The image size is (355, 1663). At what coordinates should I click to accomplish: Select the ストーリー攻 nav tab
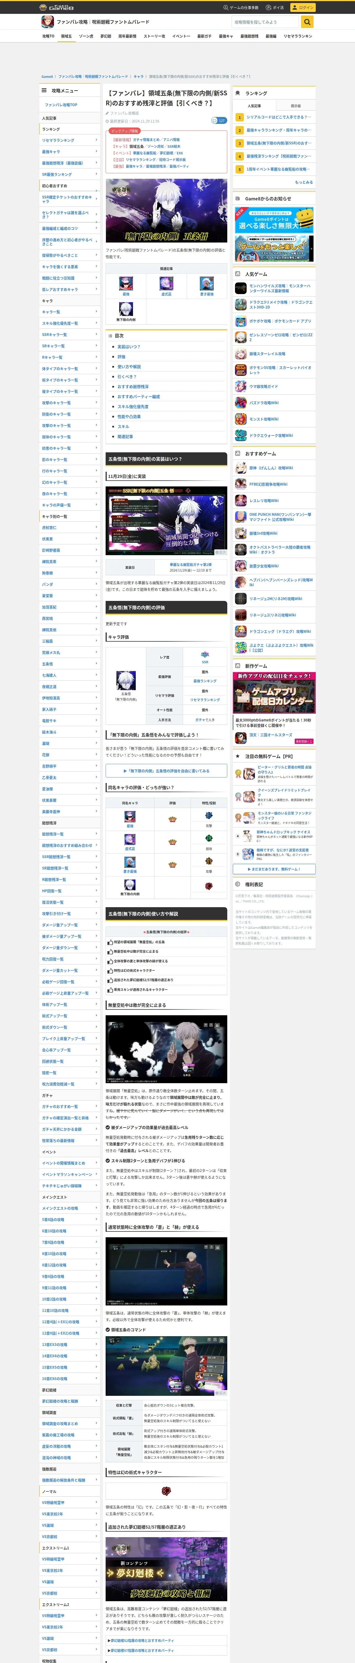[155, 36]
